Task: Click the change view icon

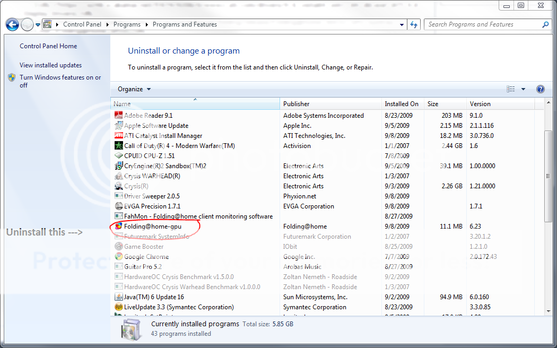Action: click(511, 89)
